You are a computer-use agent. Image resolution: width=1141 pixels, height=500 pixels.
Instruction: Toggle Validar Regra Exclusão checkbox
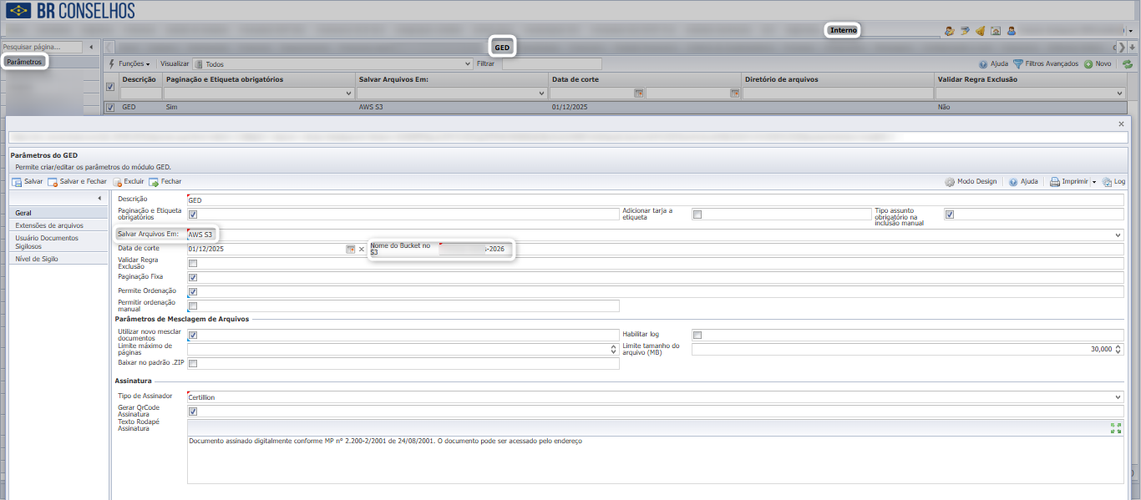193,263
